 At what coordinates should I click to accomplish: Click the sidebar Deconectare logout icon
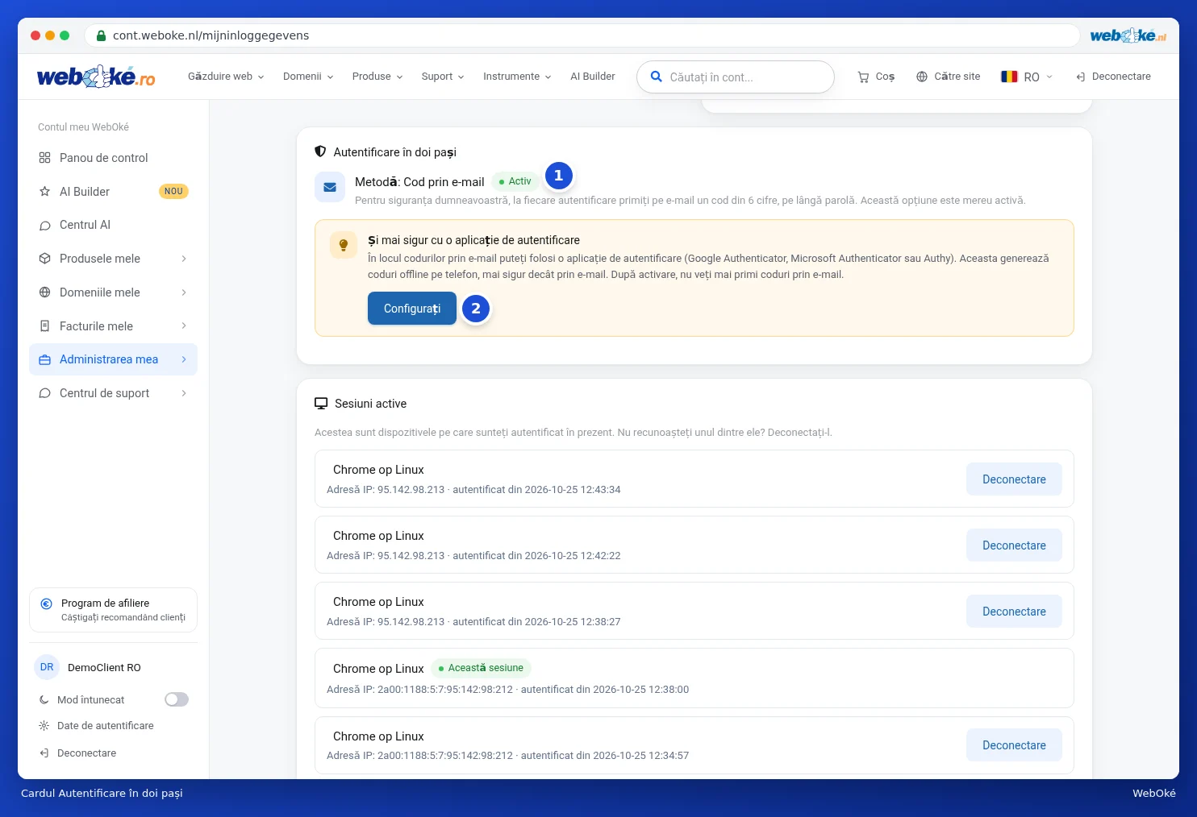[x=44, y=753]
